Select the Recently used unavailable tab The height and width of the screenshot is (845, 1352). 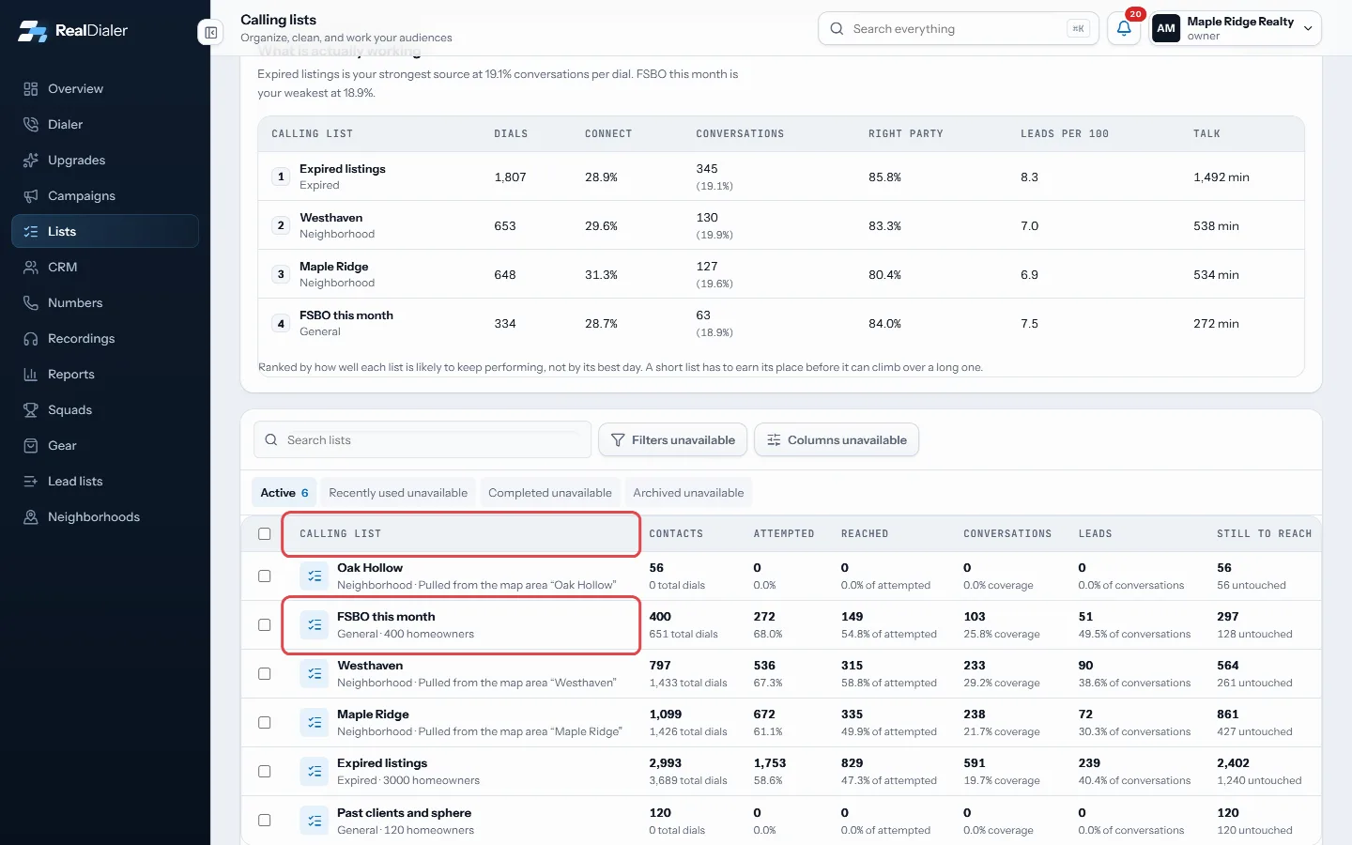[398, 492]
